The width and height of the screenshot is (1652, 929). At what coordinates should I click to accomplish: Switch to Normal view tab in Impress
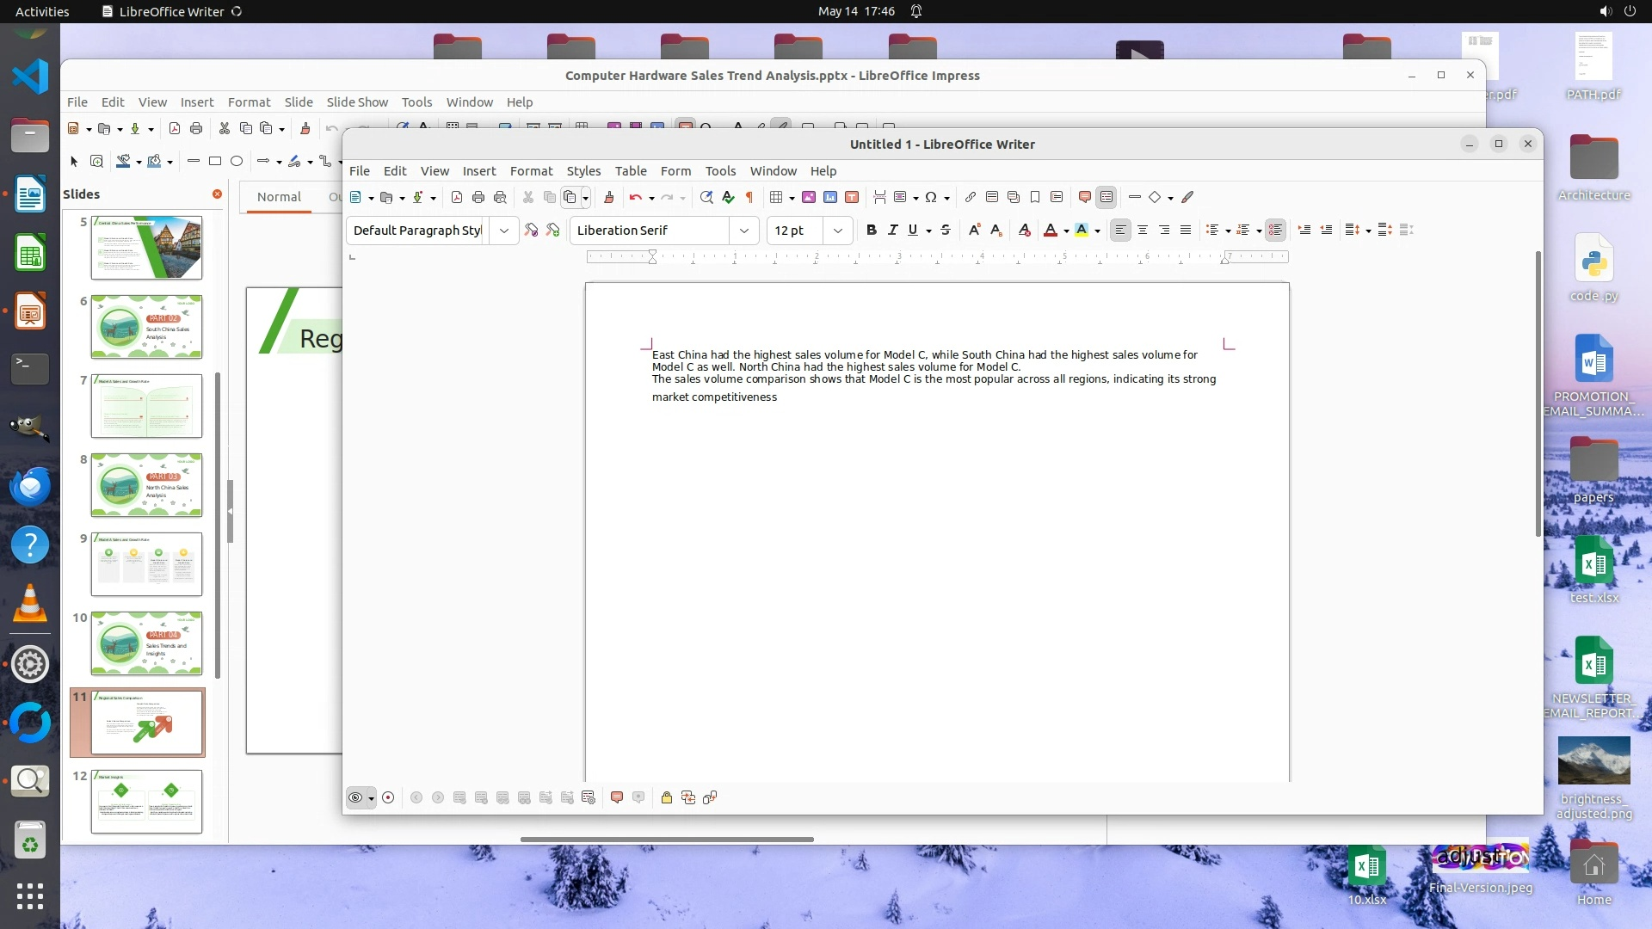tap(278, 196)
